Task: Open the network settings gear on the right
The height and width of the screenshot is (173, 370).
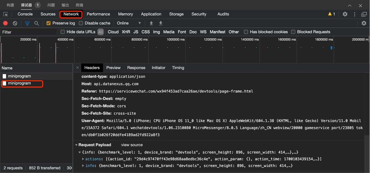Action: coord(364,23)
